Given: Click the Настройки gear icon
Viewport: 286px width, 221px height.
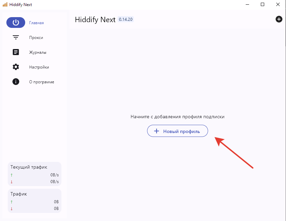Looking at the screenshot, I should tap(16, 67).
